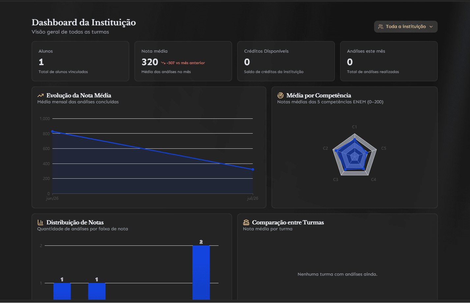Click 'Nota média por turma' subtitle
470x303 pixels.
pos(268,229)
